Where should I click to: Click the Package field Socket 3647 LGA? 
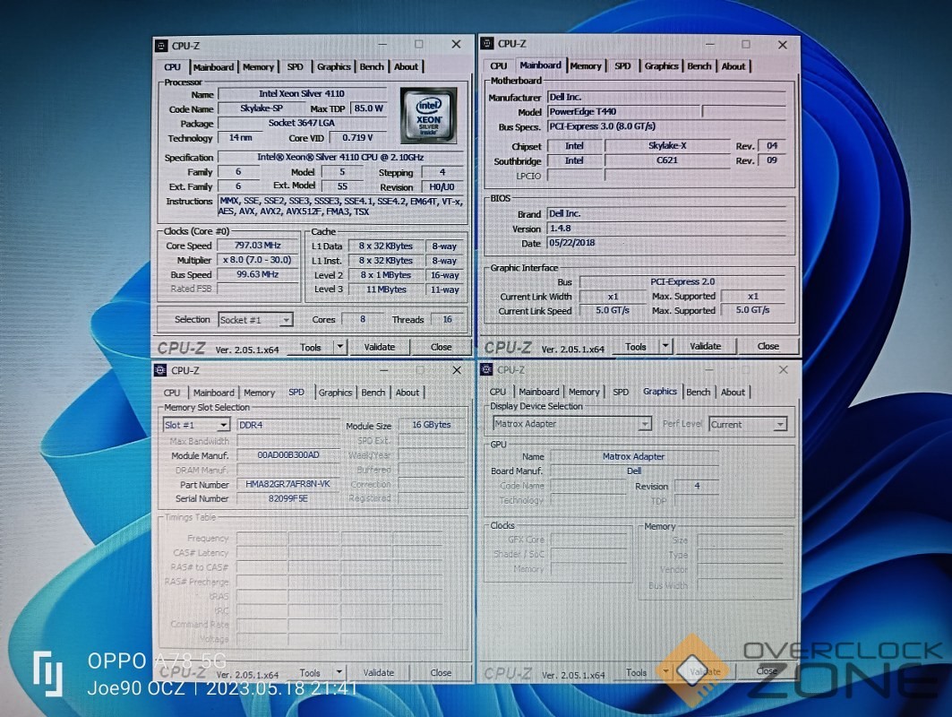click(x=302, y=123)
